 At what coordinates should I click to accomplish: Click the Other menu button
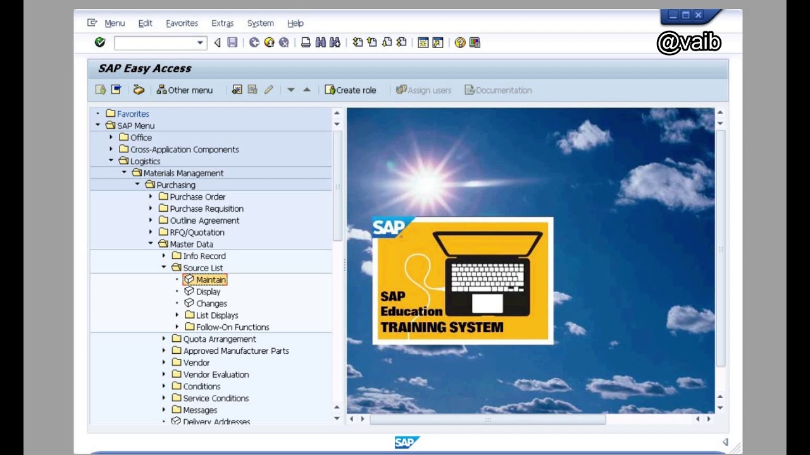point(185,90)
